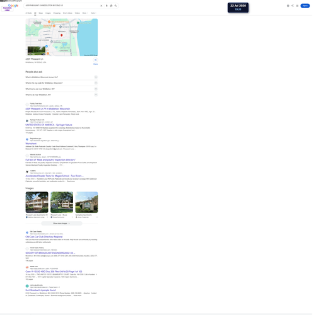Click the orange favicon above the Case 19-12330 result
Image resolution: width=314 pixels, height=315 pixels.
[27, 267]
